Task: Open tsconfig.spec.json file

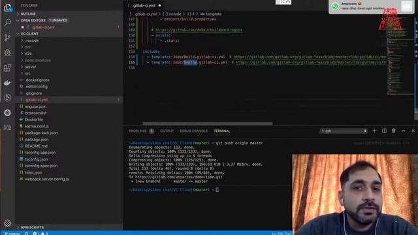Action: [x=41, y=166]
